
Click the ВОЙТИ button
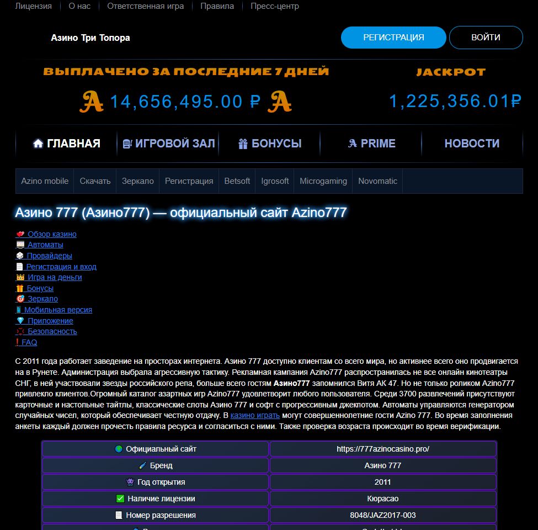pos(486,37)
